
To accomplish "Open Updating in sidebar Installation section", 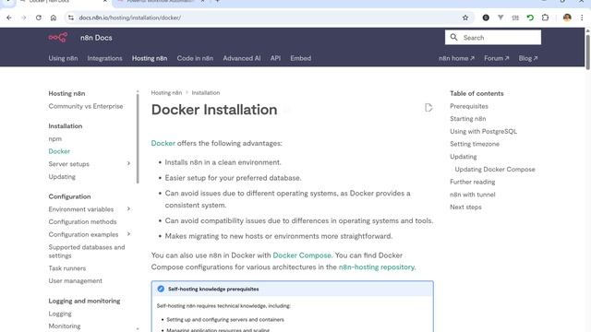I will [x=62, y=176].
